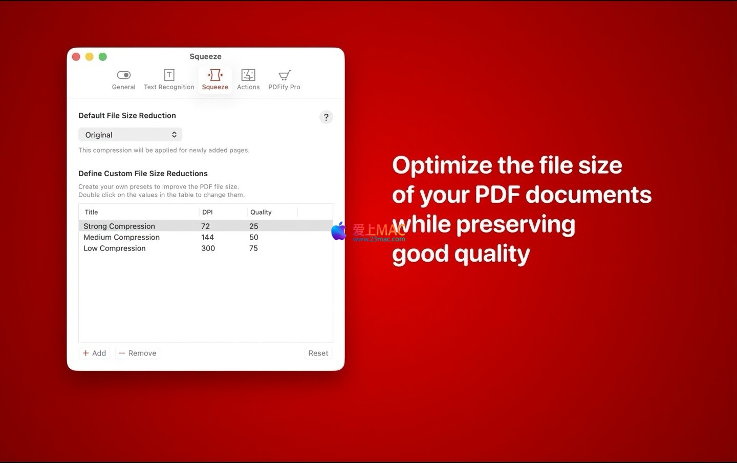
Task: Open the General preferences tab
Action: click(x=123, y=80)
